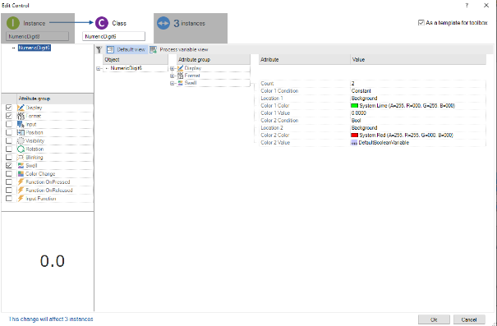Viewport: 497px width, 326px height.
Task: Click 'This change will affect 3 instances' link
Action: coord(51,319)
